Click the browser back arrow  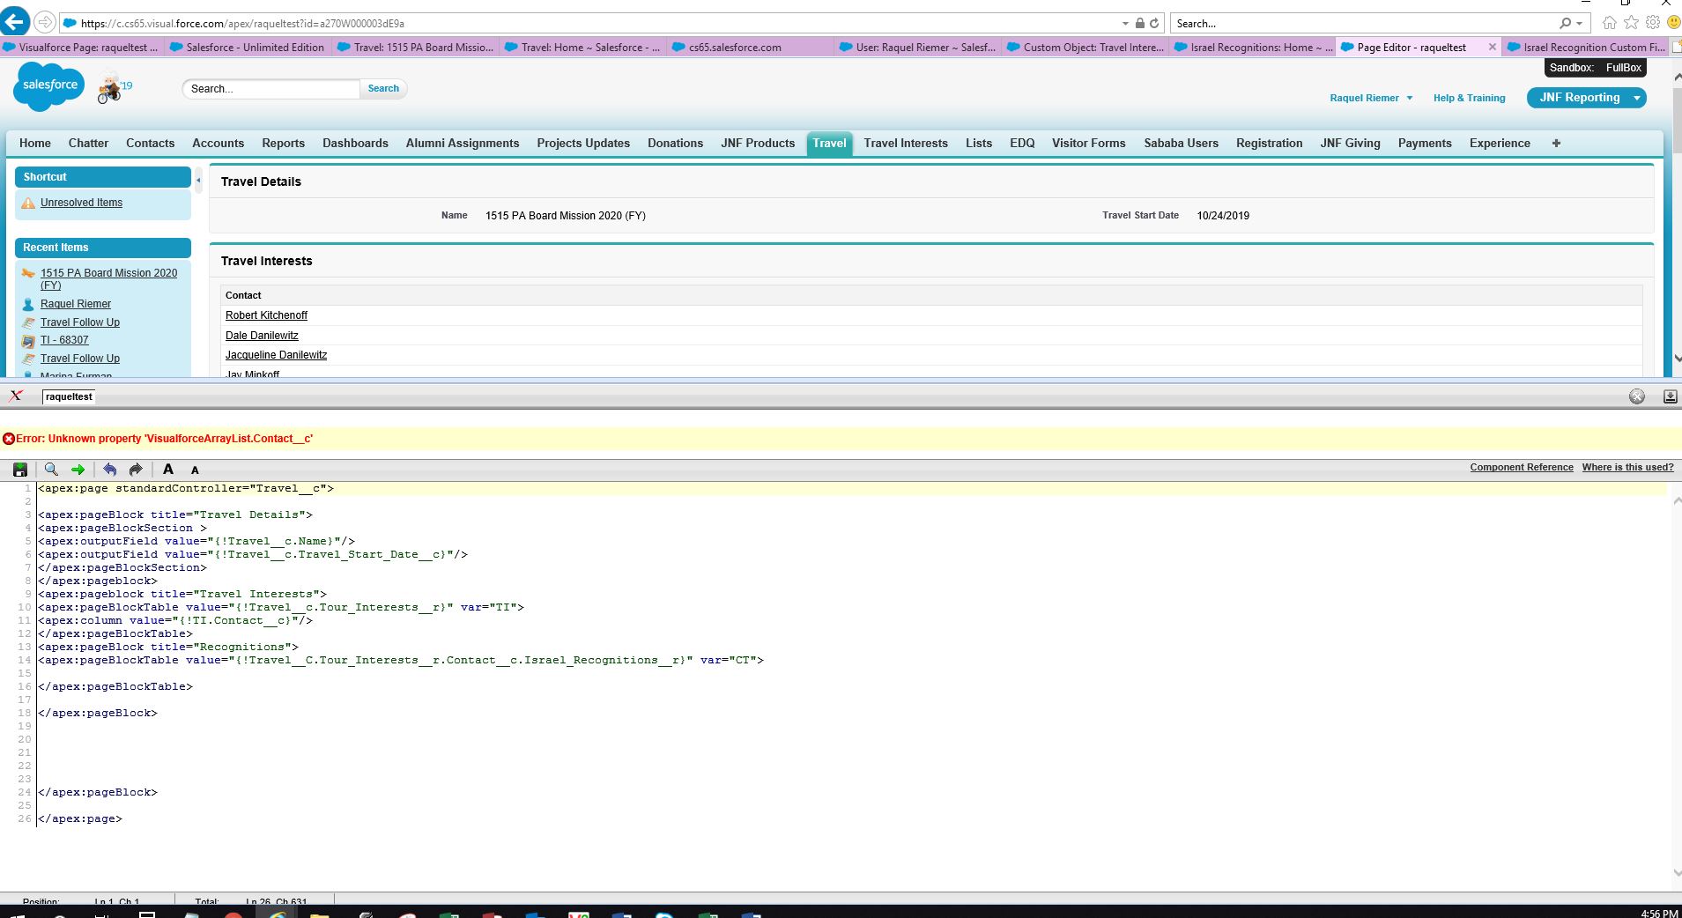(15, 23)
